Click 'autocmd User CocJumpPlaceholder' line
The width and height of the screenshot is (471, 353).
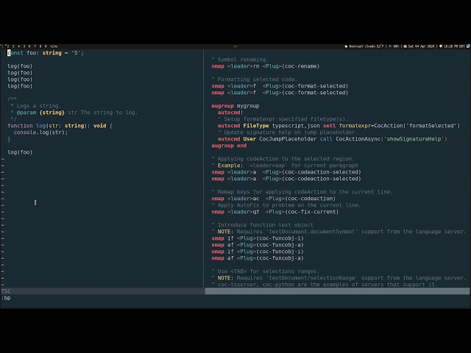(x=332, y=139)
